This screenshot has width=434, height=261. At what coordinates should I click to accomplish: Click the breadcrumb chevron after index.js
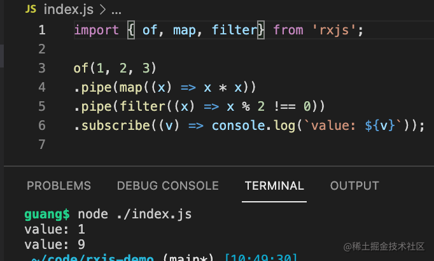tap(101, 10)
